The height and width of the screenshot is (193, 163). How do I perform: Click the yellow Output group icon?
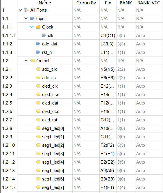click(x=32, y=61)
